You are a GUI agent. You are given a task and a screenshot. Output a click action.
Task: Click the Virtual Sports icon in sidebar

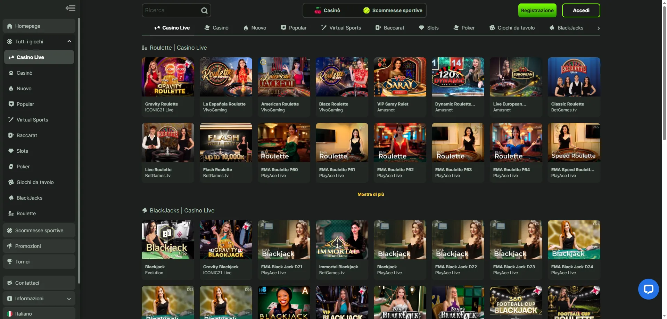click(x=11, y=120)
